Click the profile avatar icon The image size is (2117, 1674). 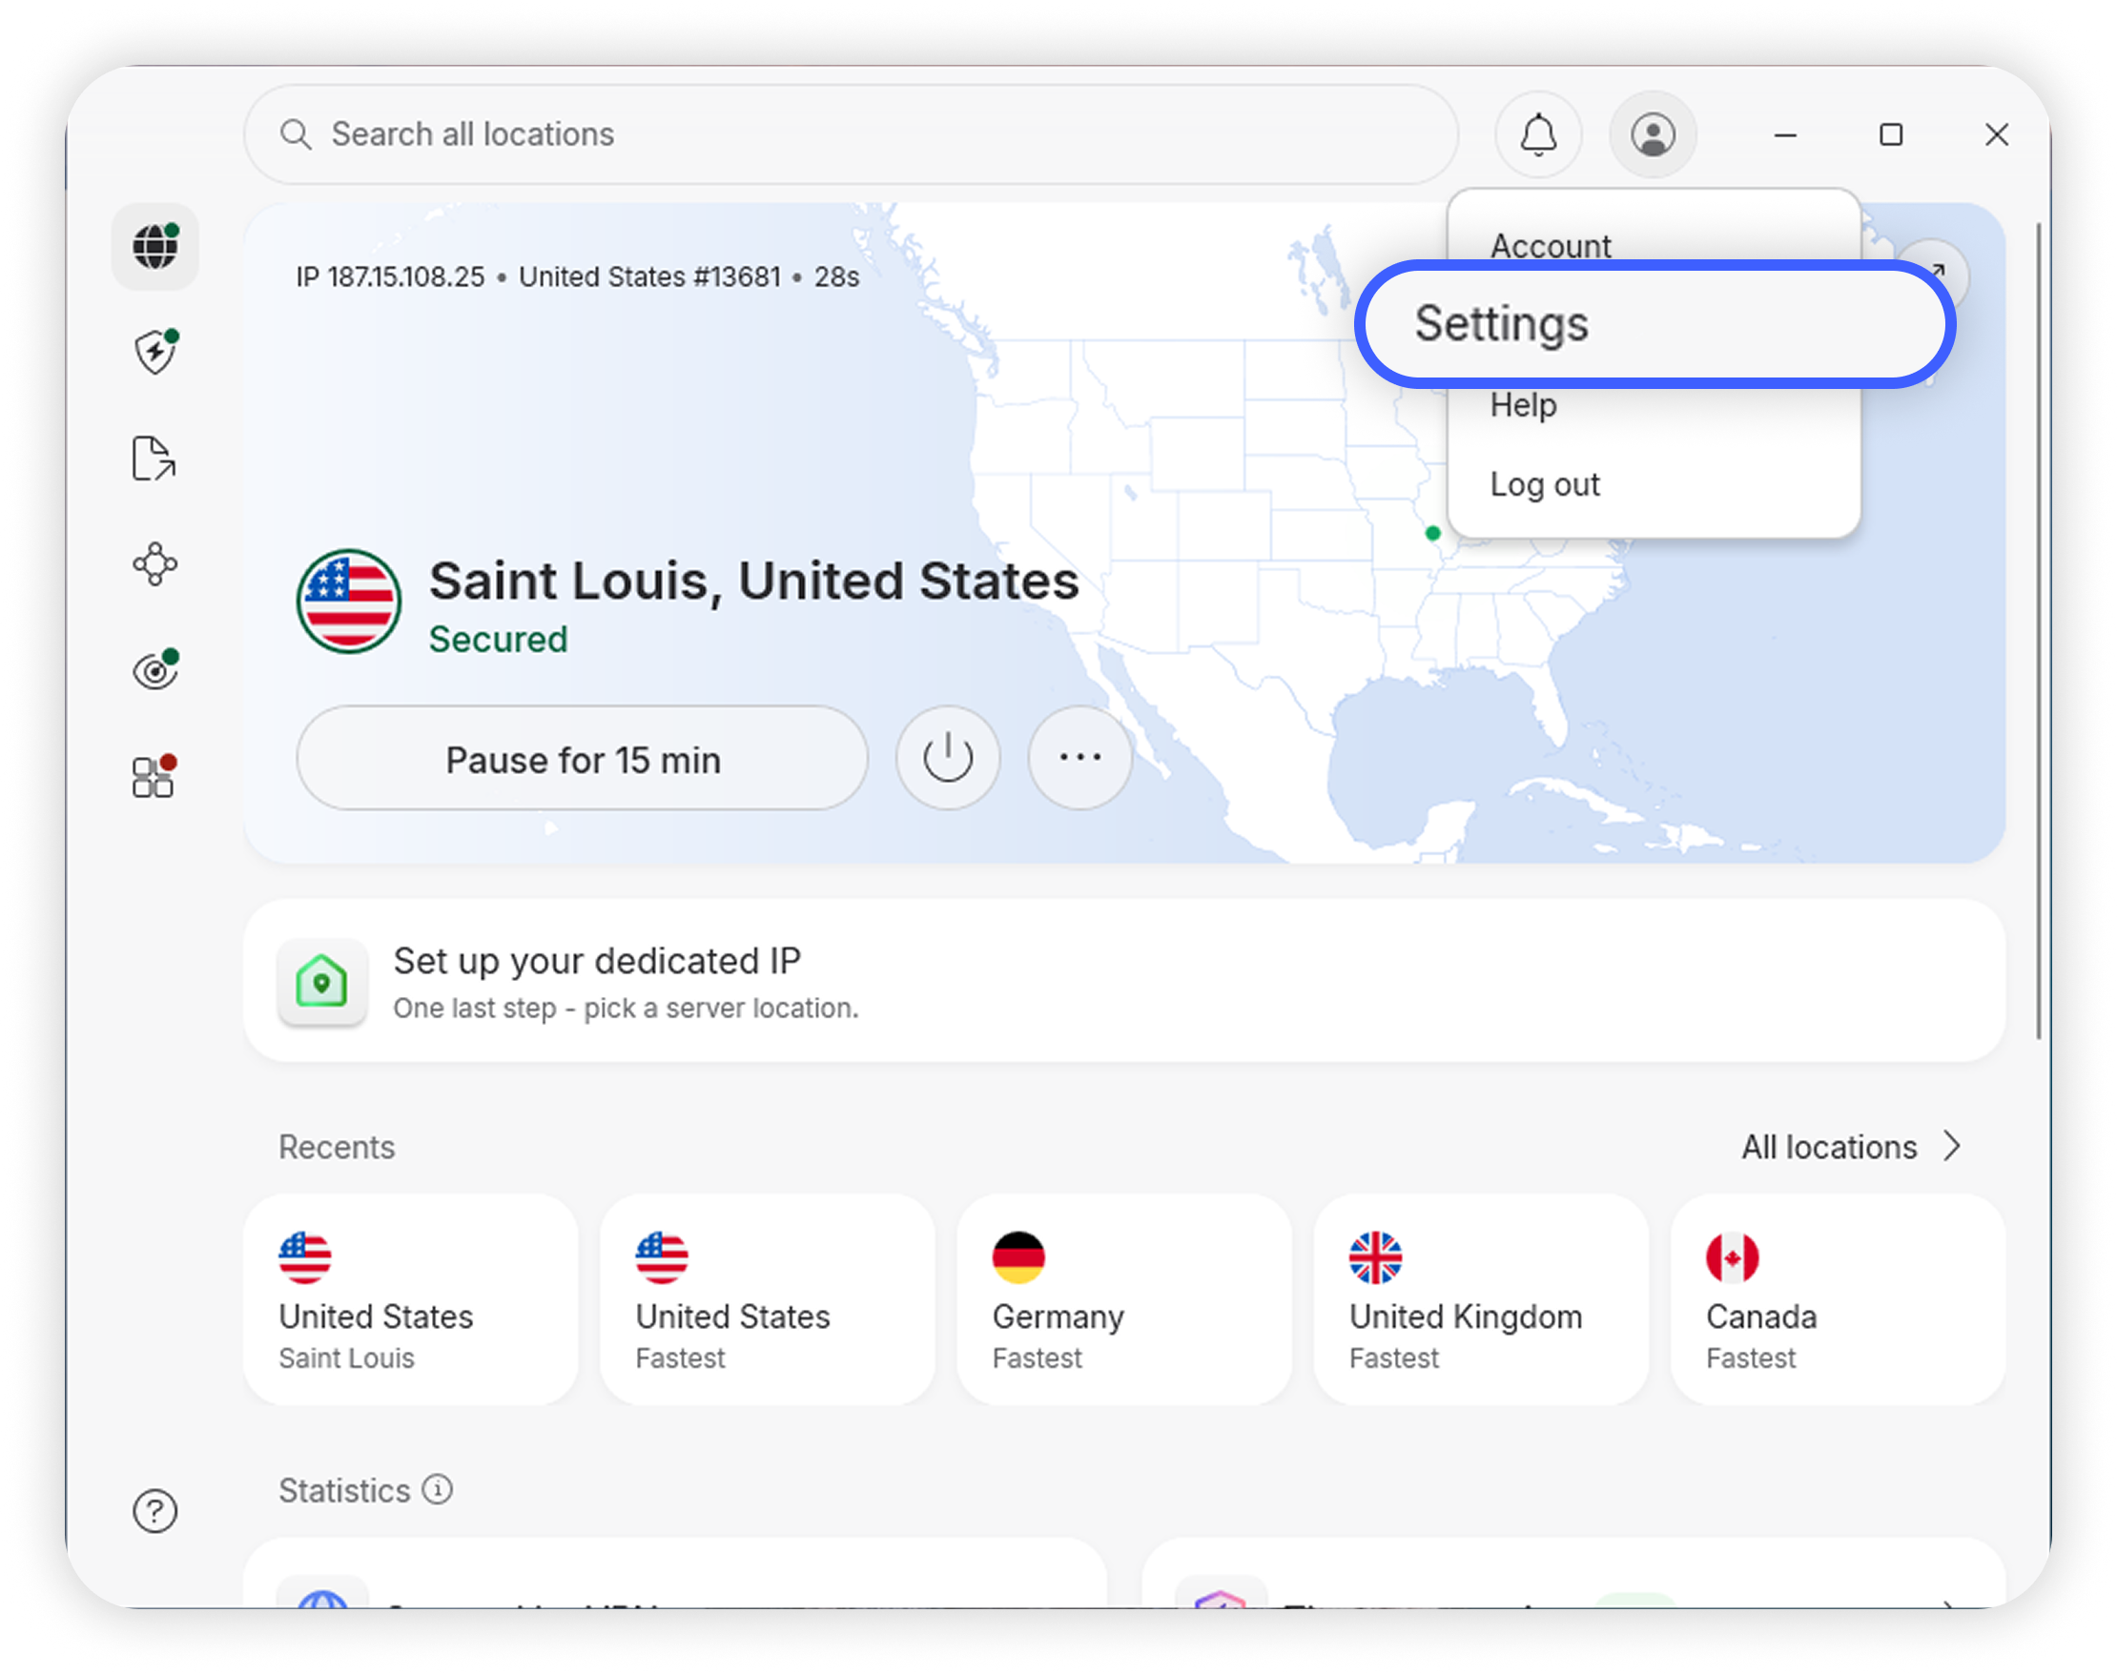pos(1653,134)
